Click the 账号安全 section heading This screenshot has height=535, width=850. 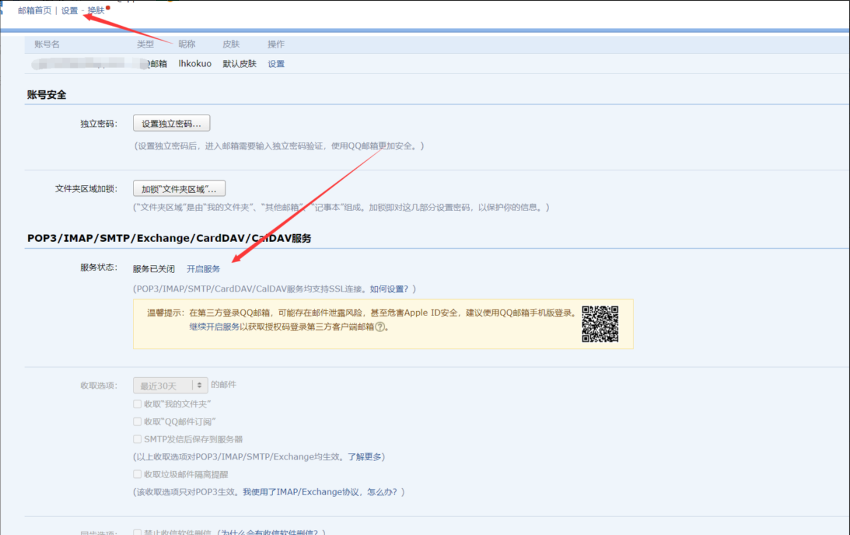coord(47,95)
